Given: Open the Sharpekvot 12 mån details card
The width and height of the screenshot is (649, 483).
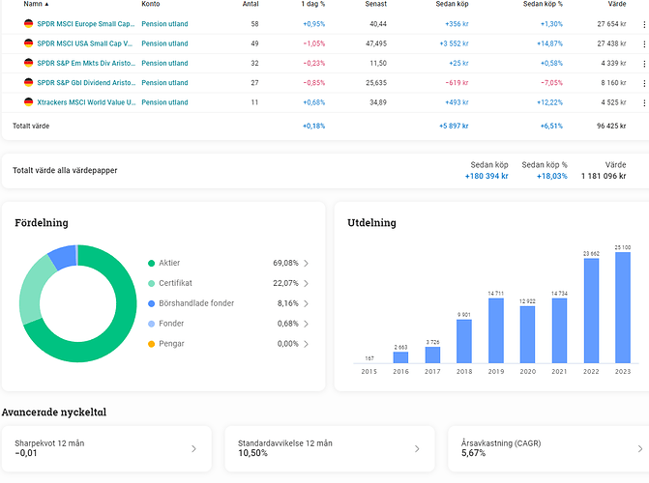Looking at the screenshot, I should [106, 448].
